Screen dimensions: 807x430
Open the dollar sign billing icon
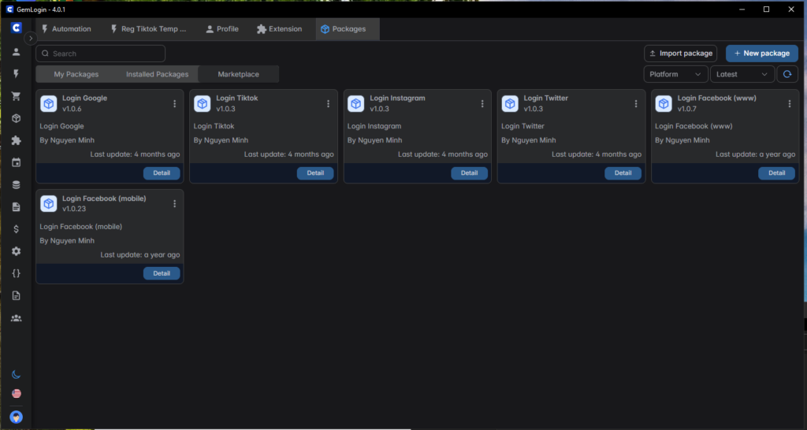(16, 229)
